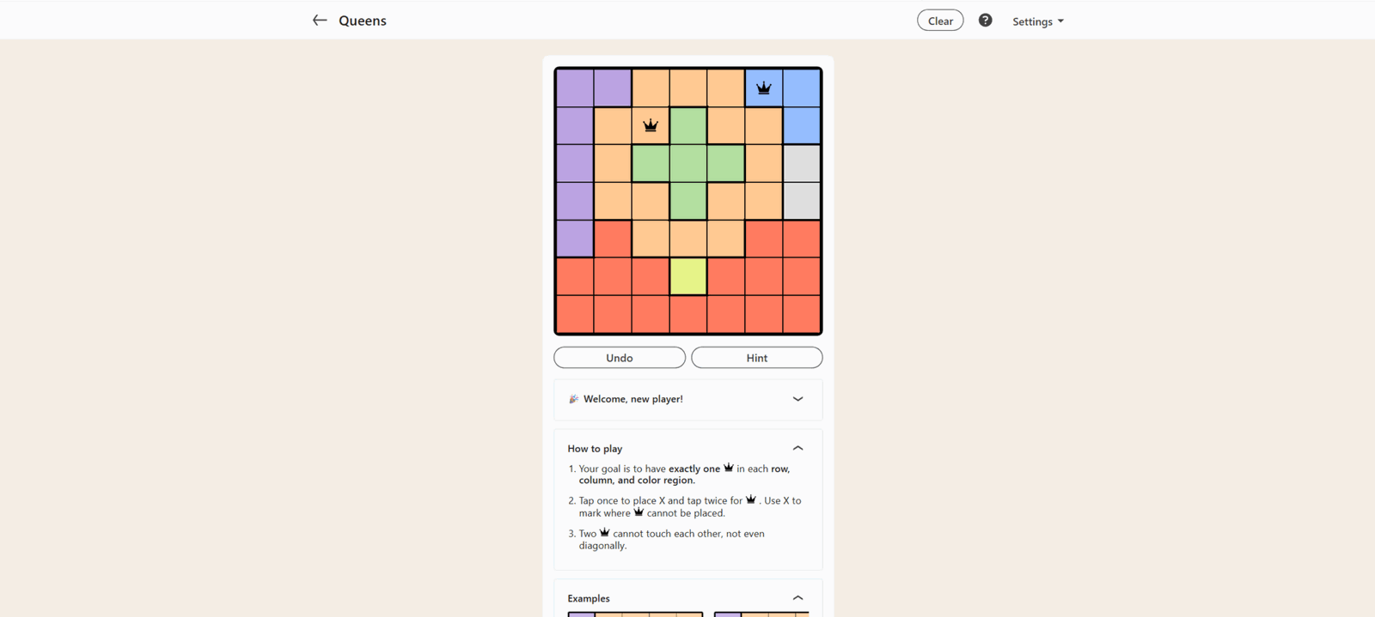Request a Hint for the puzzle

tap(757, 358)
